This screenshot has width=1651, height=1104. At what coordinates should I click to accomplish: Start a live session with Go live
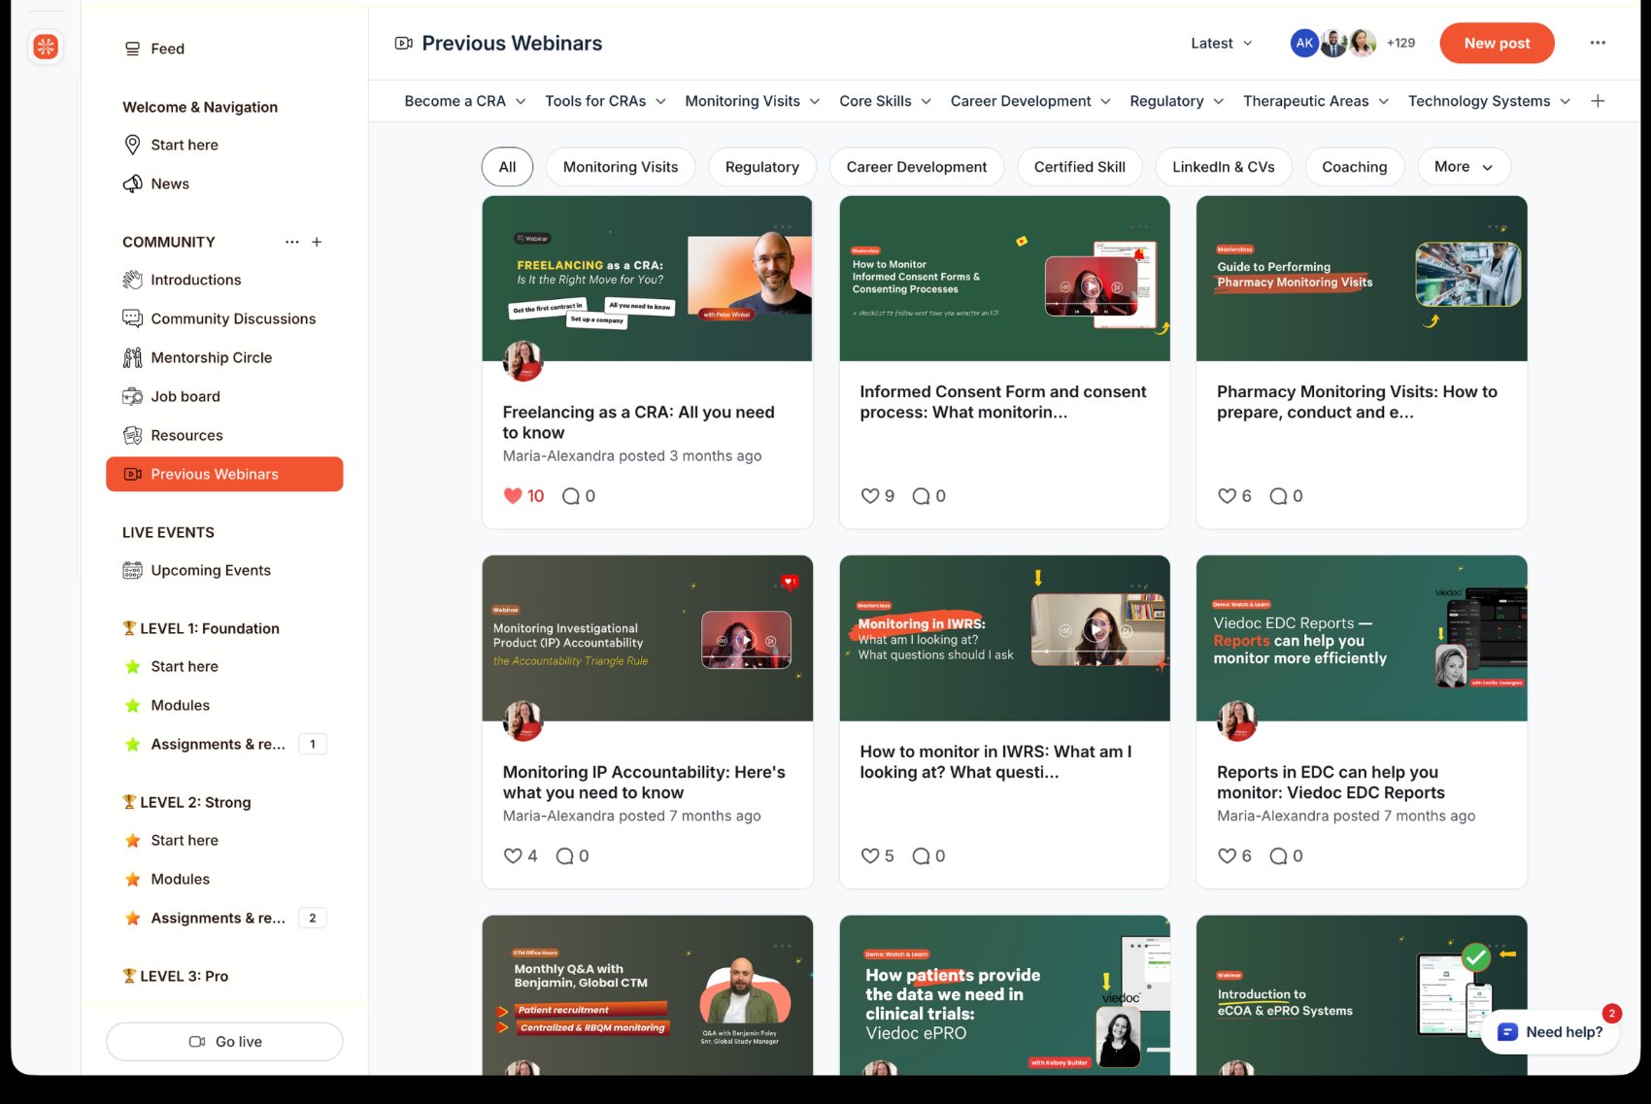click(224, 1042)
